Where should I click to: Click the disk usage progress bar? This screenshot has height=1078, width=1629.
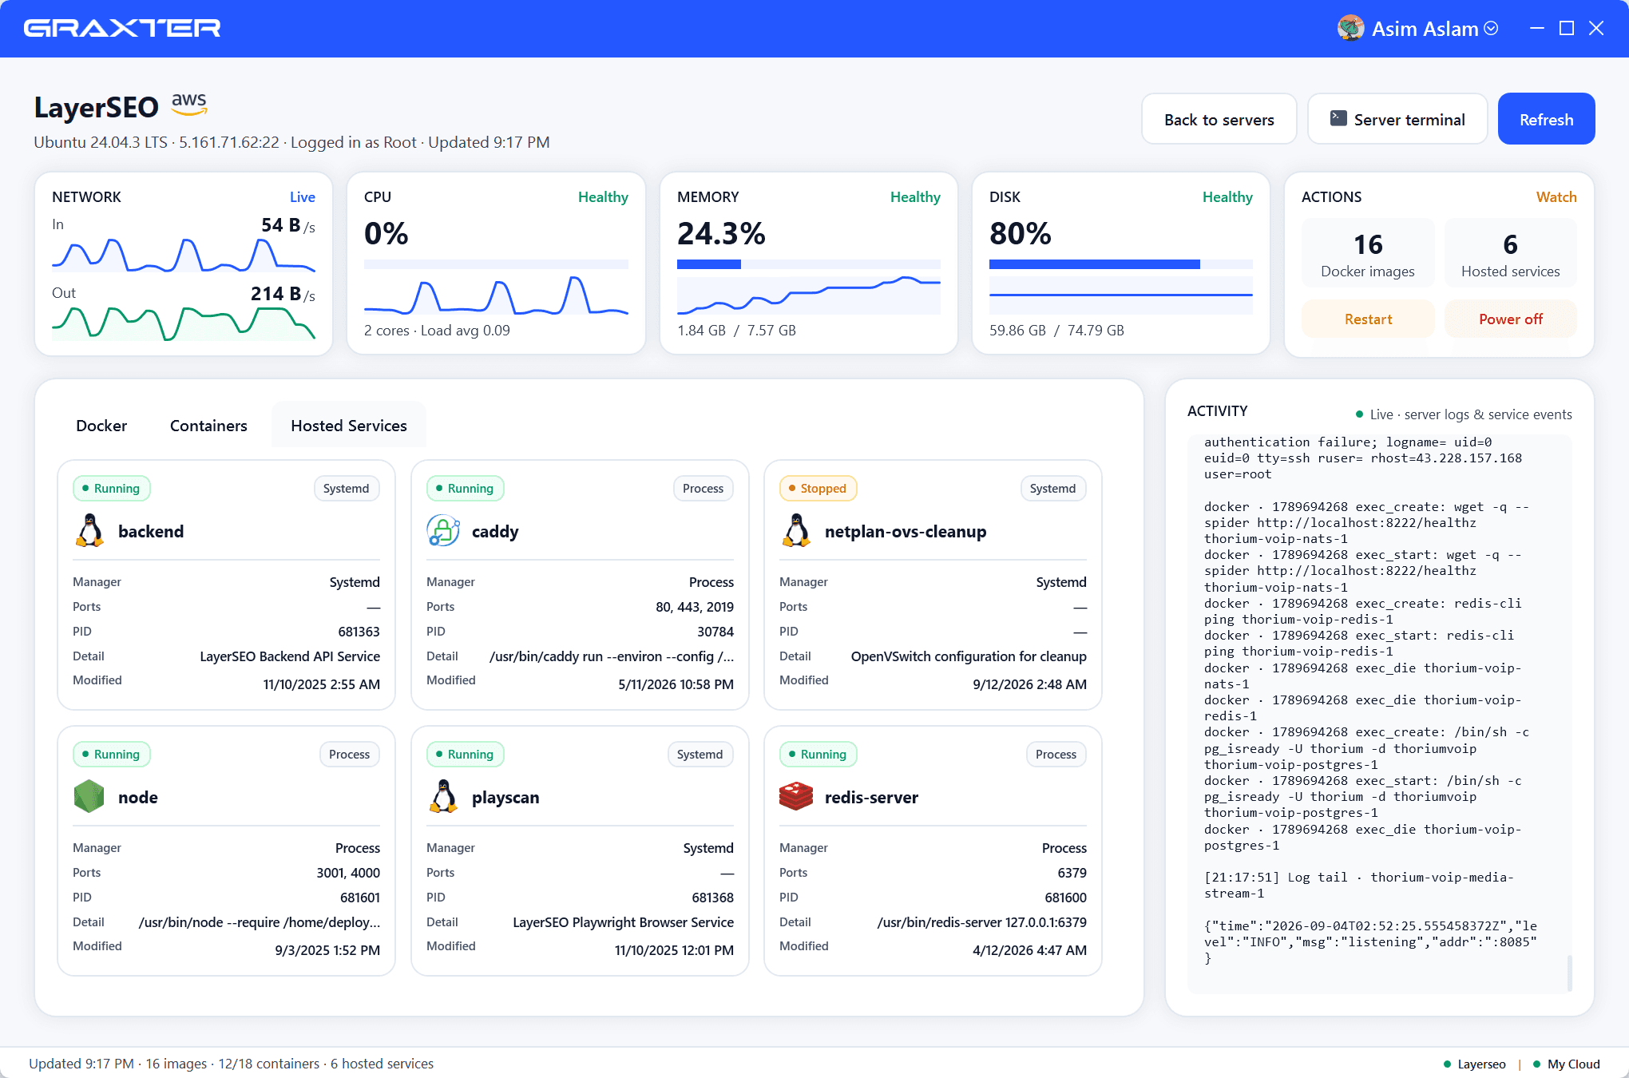(1120, 264)
